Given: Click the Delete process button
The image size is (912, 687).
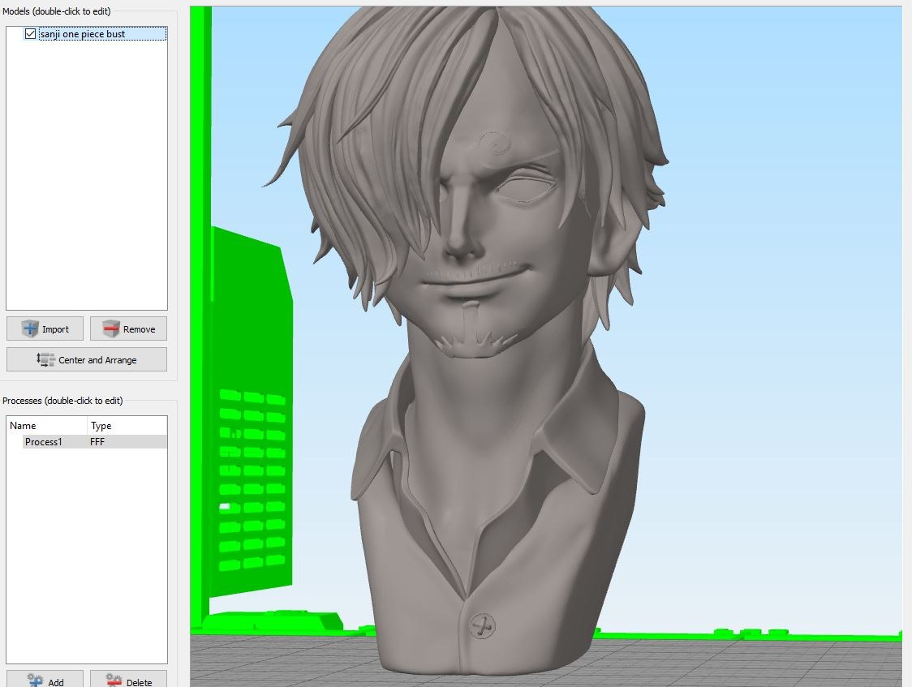Looking at the screenshot, I should [x=128, y=680].
